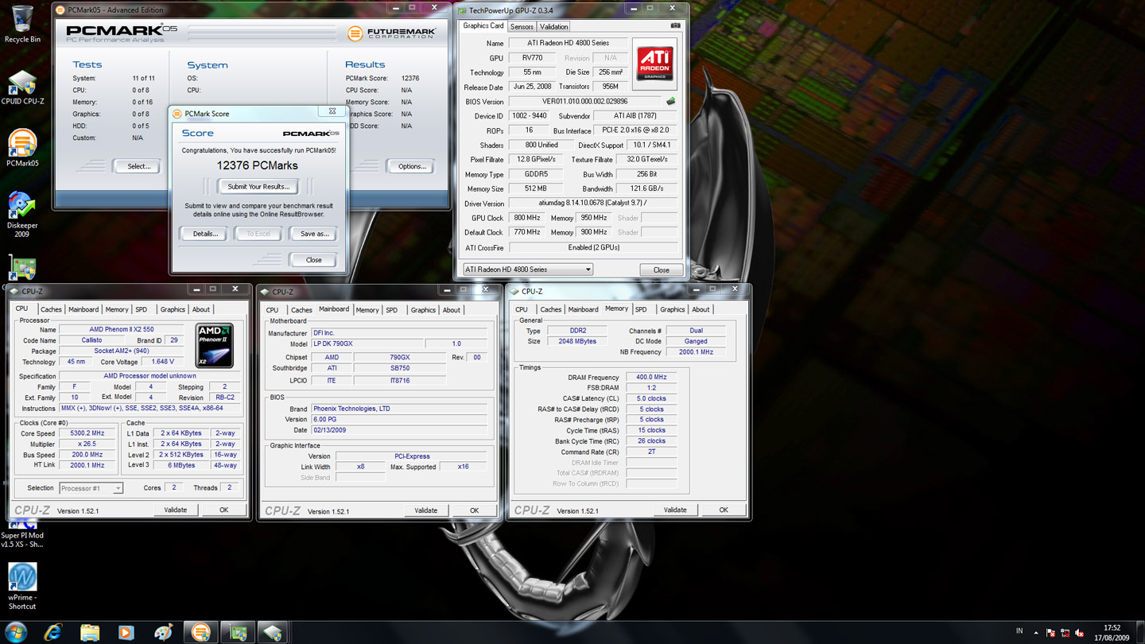This screenshot has width=1145, height=644.
Task: Click OK in CPU-Z memory window
Action: (x=724, y=510)
